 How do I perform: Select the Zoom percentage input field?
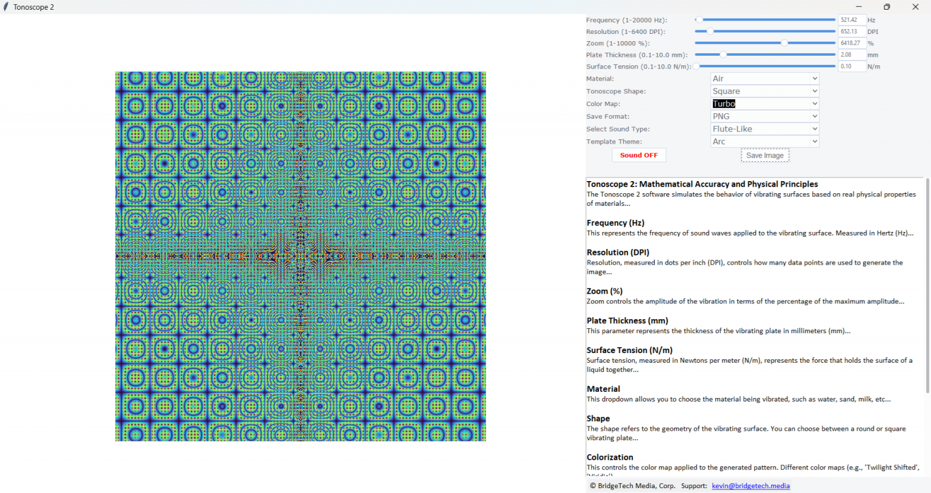pos(852,42)
